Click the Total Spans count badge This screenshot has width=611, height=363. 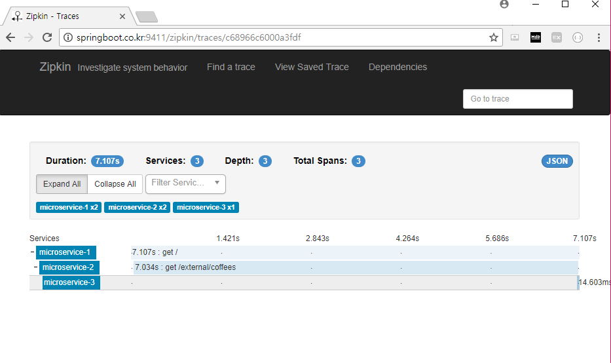358,161
